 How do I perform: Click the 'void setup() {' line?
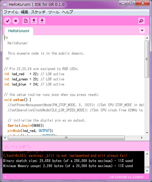[x=18, y=100]
